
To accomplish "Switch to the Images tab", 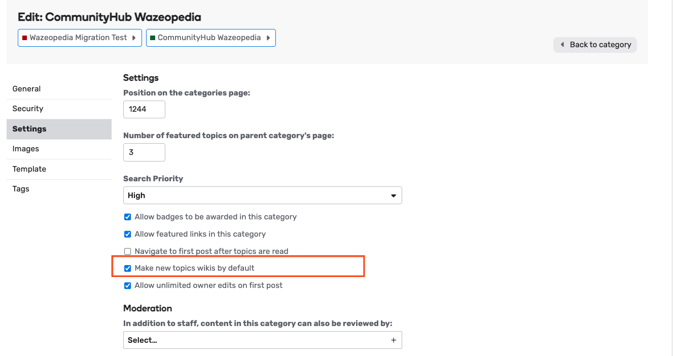I will coord(26,149).
